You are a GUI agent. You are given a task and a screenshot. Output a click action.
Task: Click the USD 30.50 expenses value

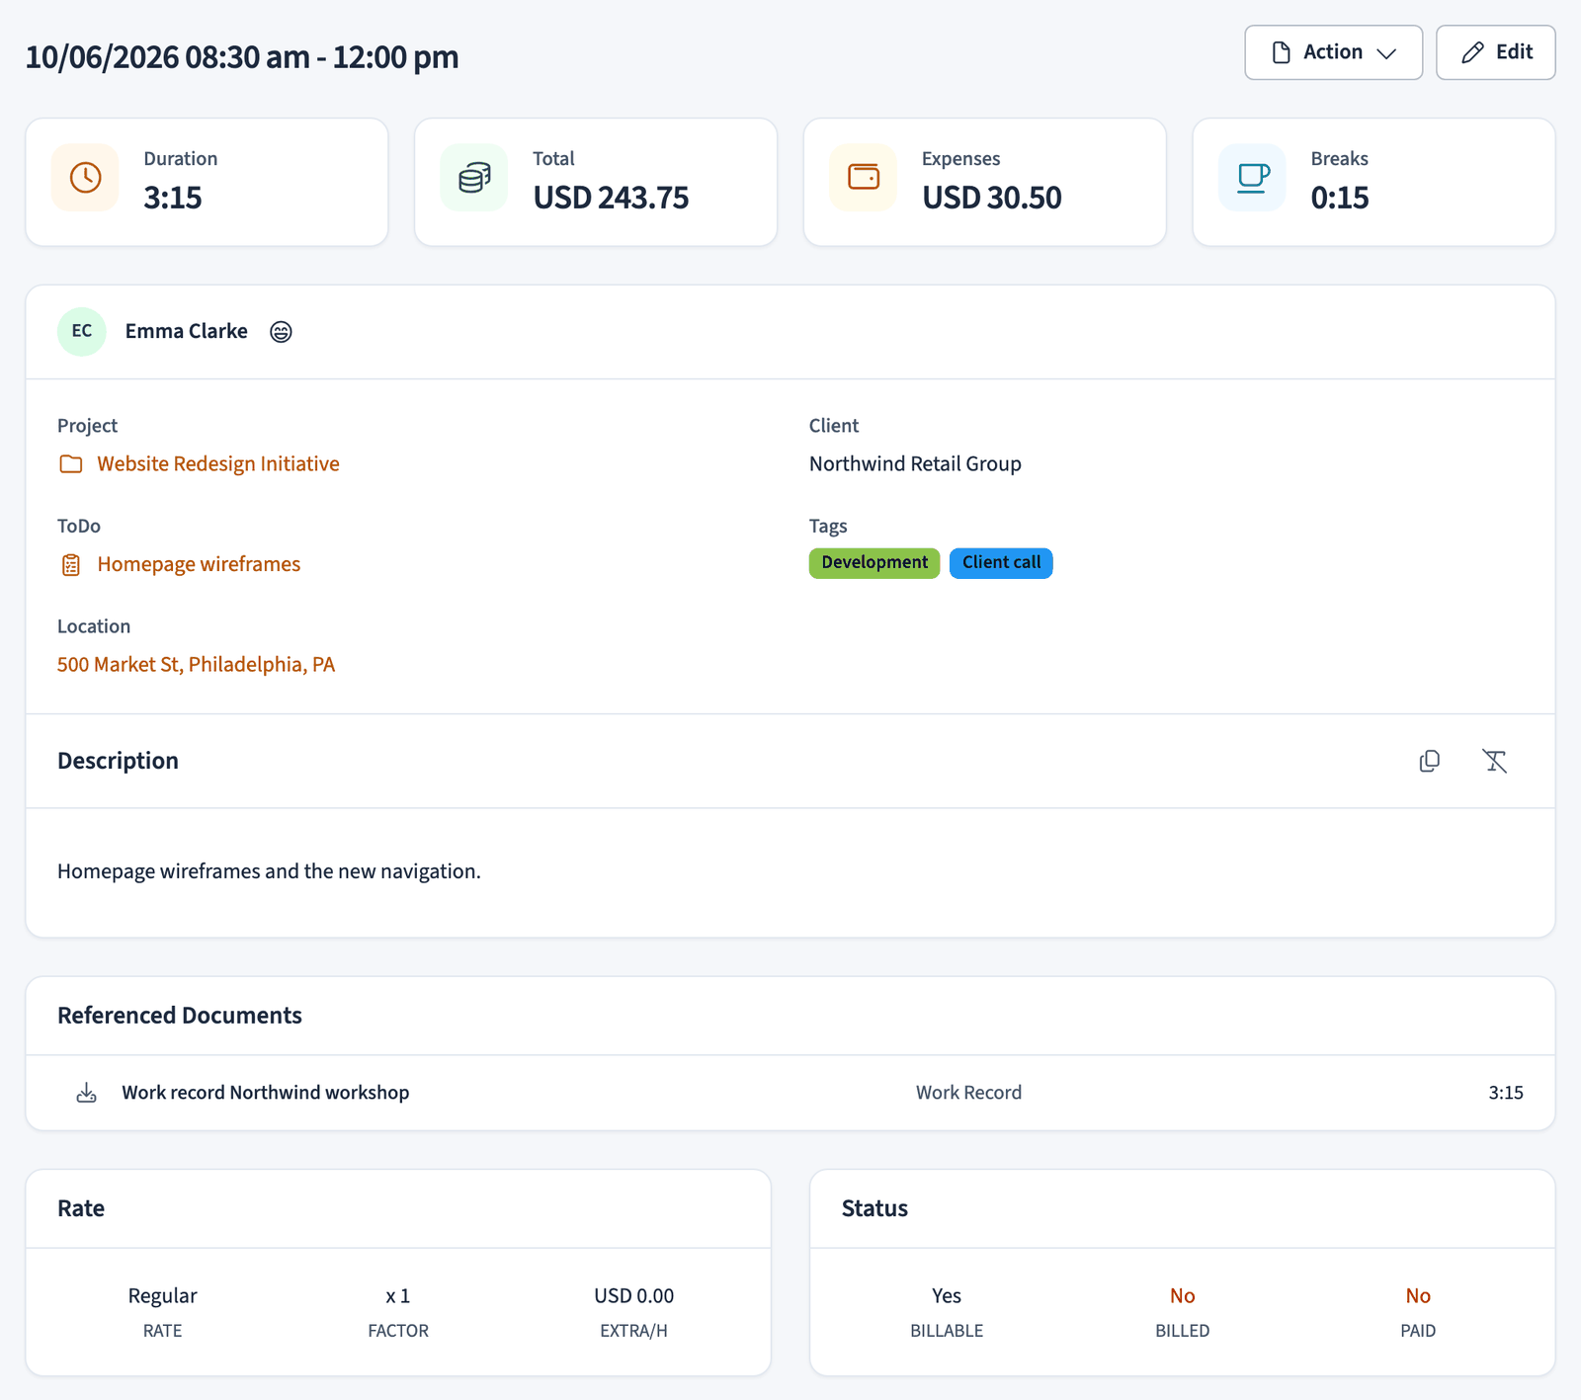[x=992, y=198]
